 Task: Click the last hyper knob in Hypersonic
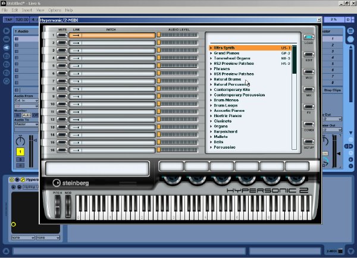click(x=296, y=180)
